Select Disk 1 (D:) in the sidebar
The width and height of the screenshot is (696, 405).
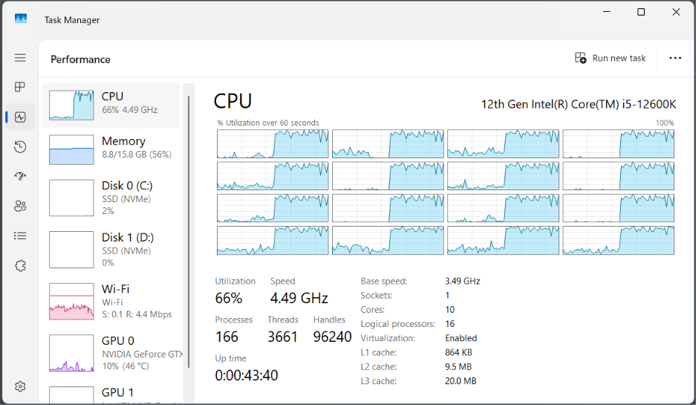(111, 250)
